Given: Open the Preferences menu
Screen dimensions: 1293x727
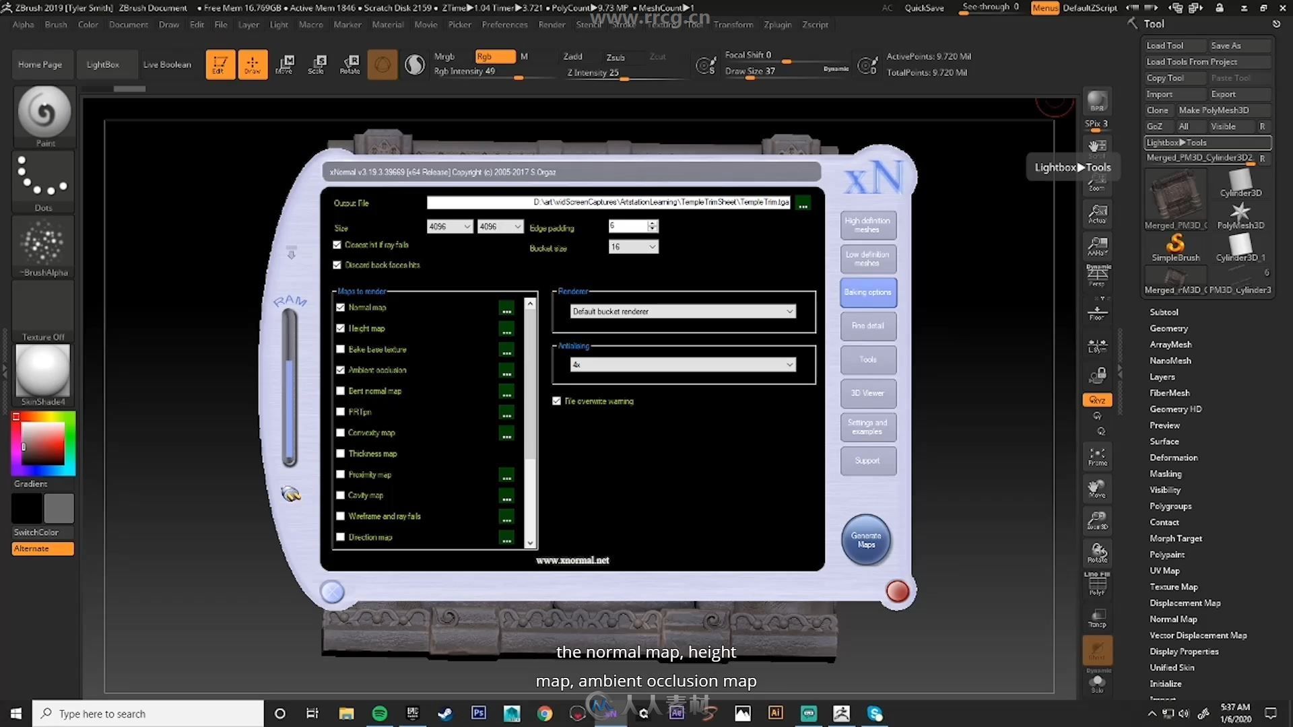Looking at the screenshot, I should pyautogui.click(x=504, y=25).
